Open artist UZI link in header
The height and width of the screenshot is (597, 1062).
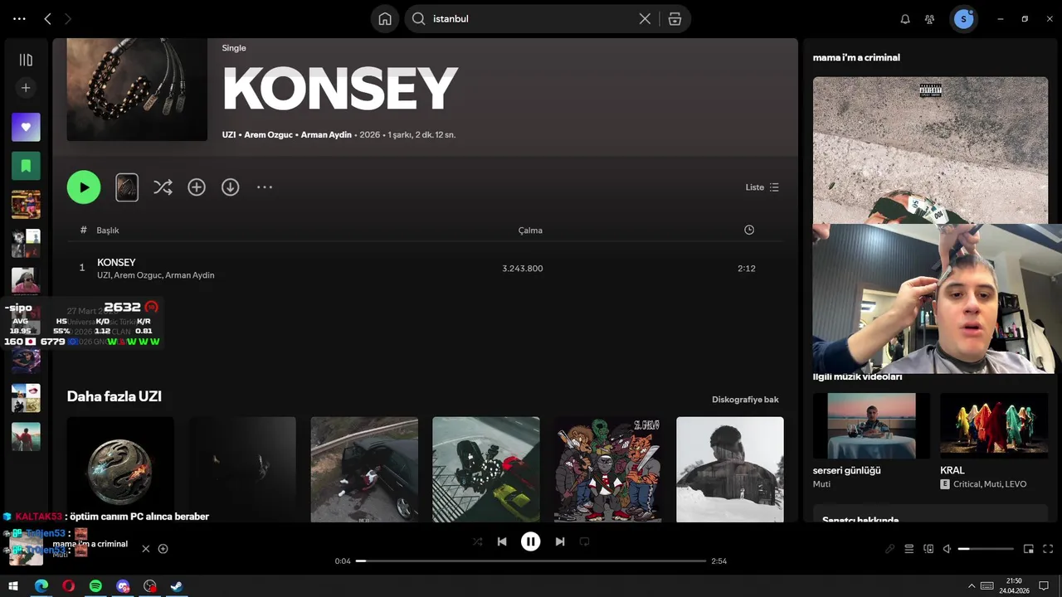click(229, 134)
